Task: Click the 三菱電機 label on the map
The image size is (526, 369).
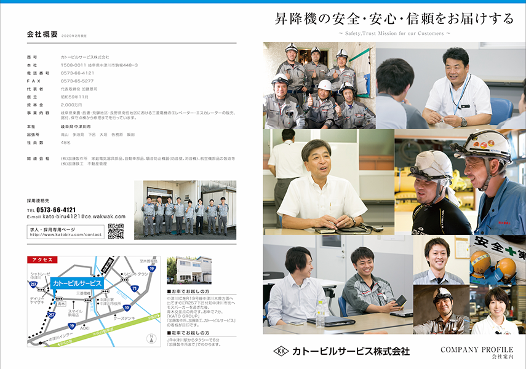Action: [x=83, y=293]
